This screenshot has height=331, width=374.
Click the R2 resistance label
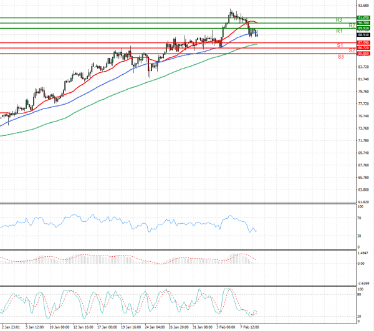352,26
